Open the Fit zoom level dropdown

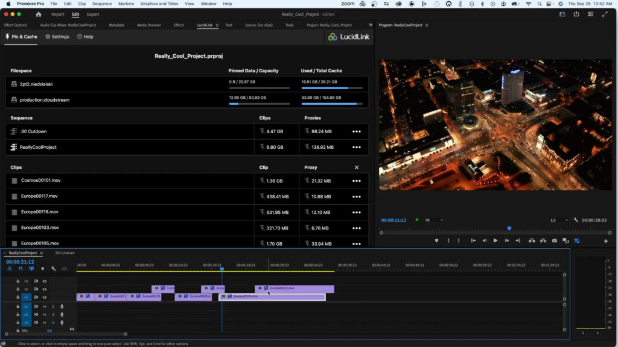coord(433,220)
